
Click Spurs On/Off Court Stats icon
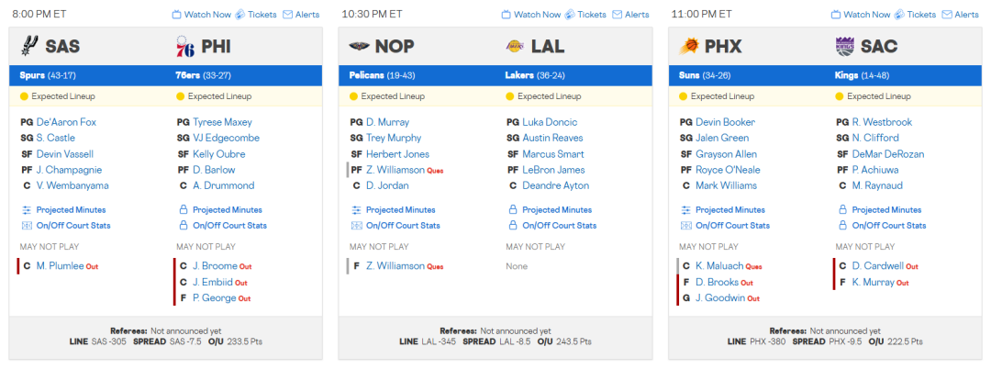27,226
